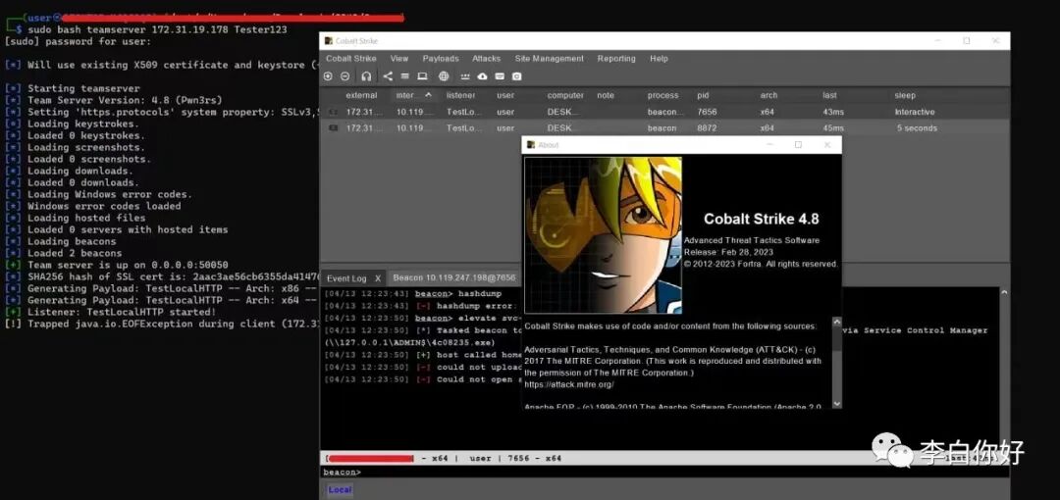Viewport: 1060px width, 500px height.
Task: Click the About dialog title icon
Action: (531, 144)
